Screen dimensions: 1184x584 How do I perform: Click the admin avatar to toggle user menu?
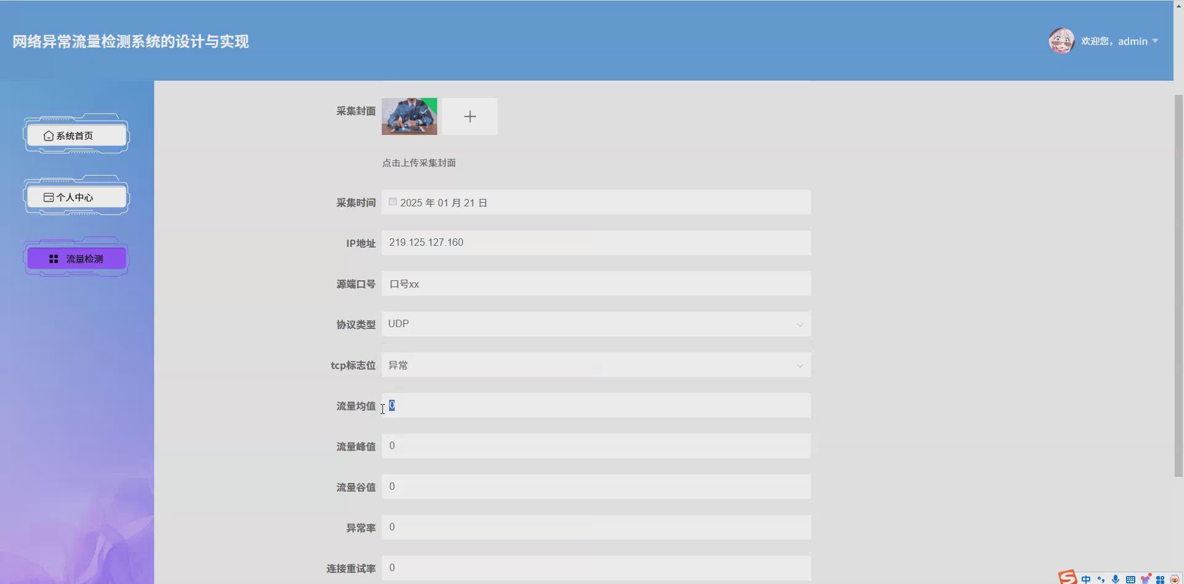coord(1061,40)
